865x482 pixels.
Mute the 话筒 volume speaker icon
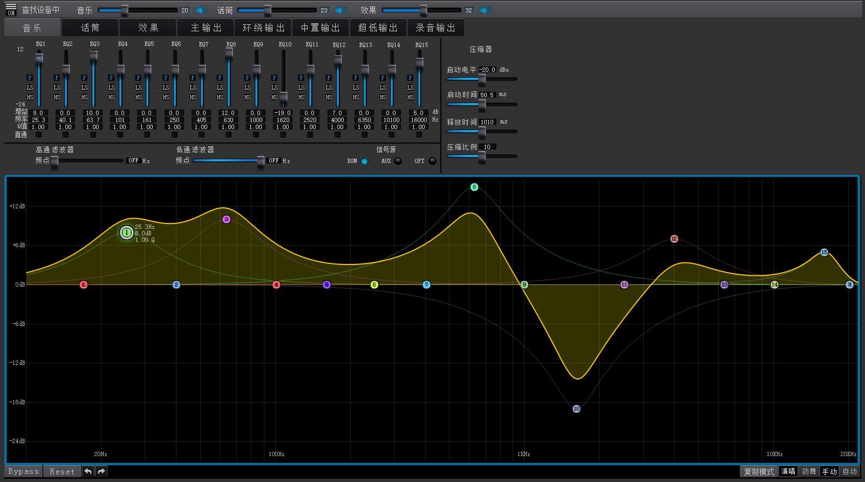point(340,10)
